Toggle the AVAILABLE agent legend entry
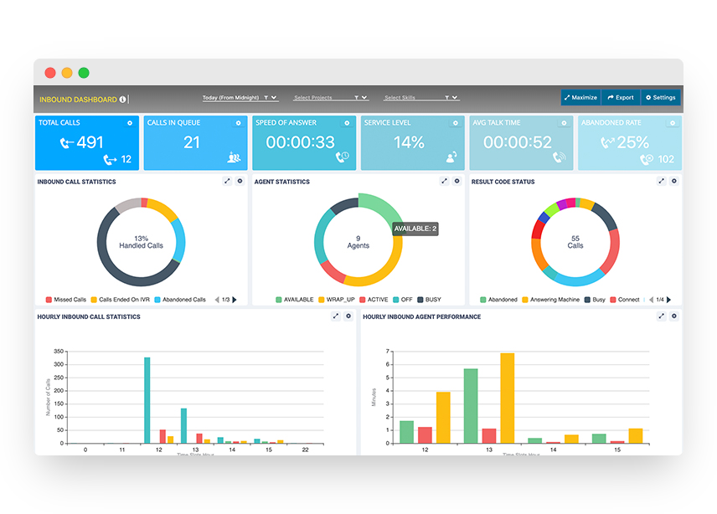The width and height of the screenshot is (717, 514). (295, 300)
